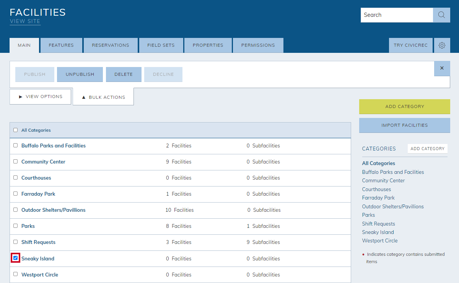Follow the View Site link
The width and height of the screenshot is (459, 283).
[25, 21]
